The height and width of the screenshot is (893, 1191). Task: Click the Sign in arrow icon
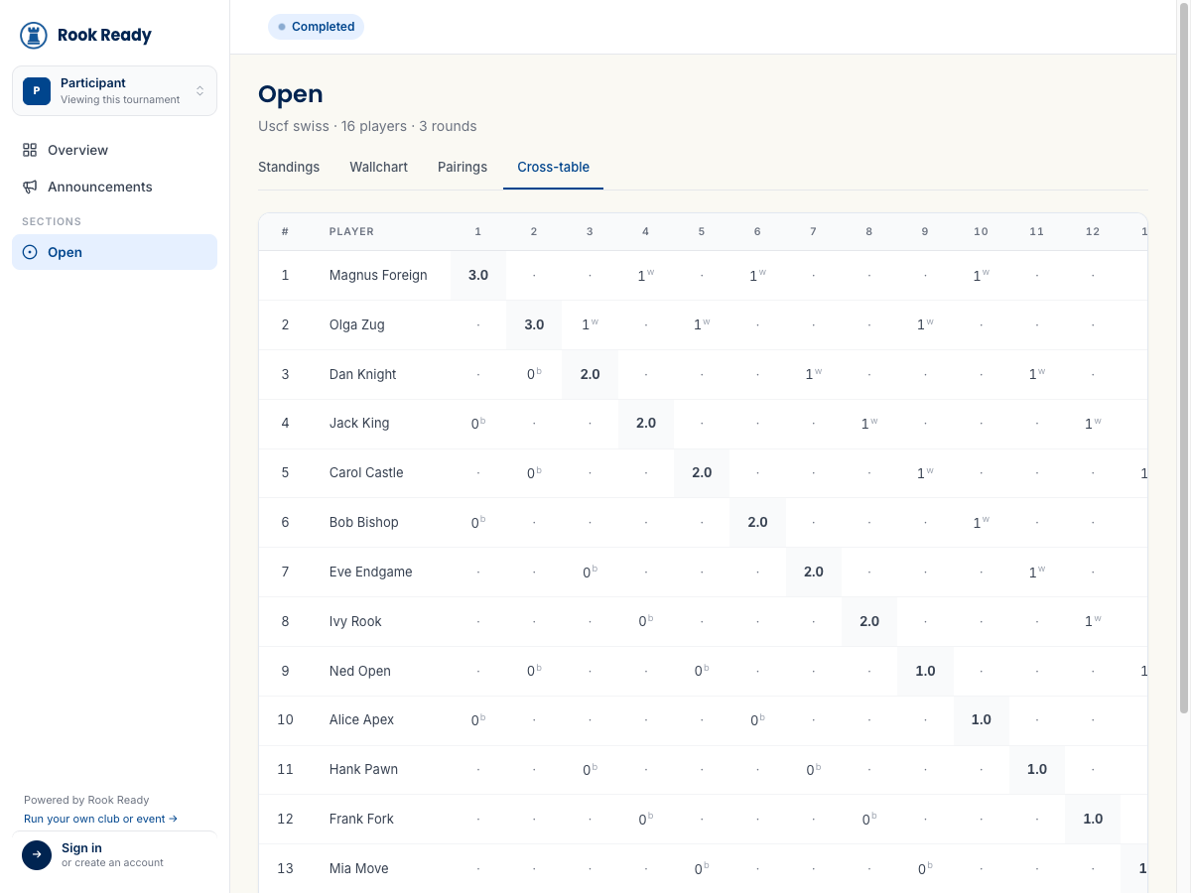click(37, 855)
